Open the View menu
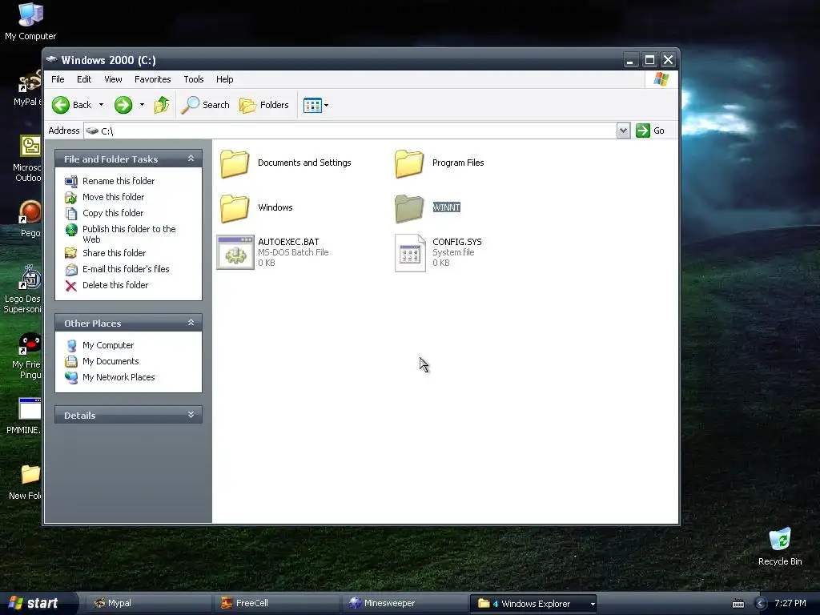Viewport: 820px width, 615px height. click(x=113, y=79)
